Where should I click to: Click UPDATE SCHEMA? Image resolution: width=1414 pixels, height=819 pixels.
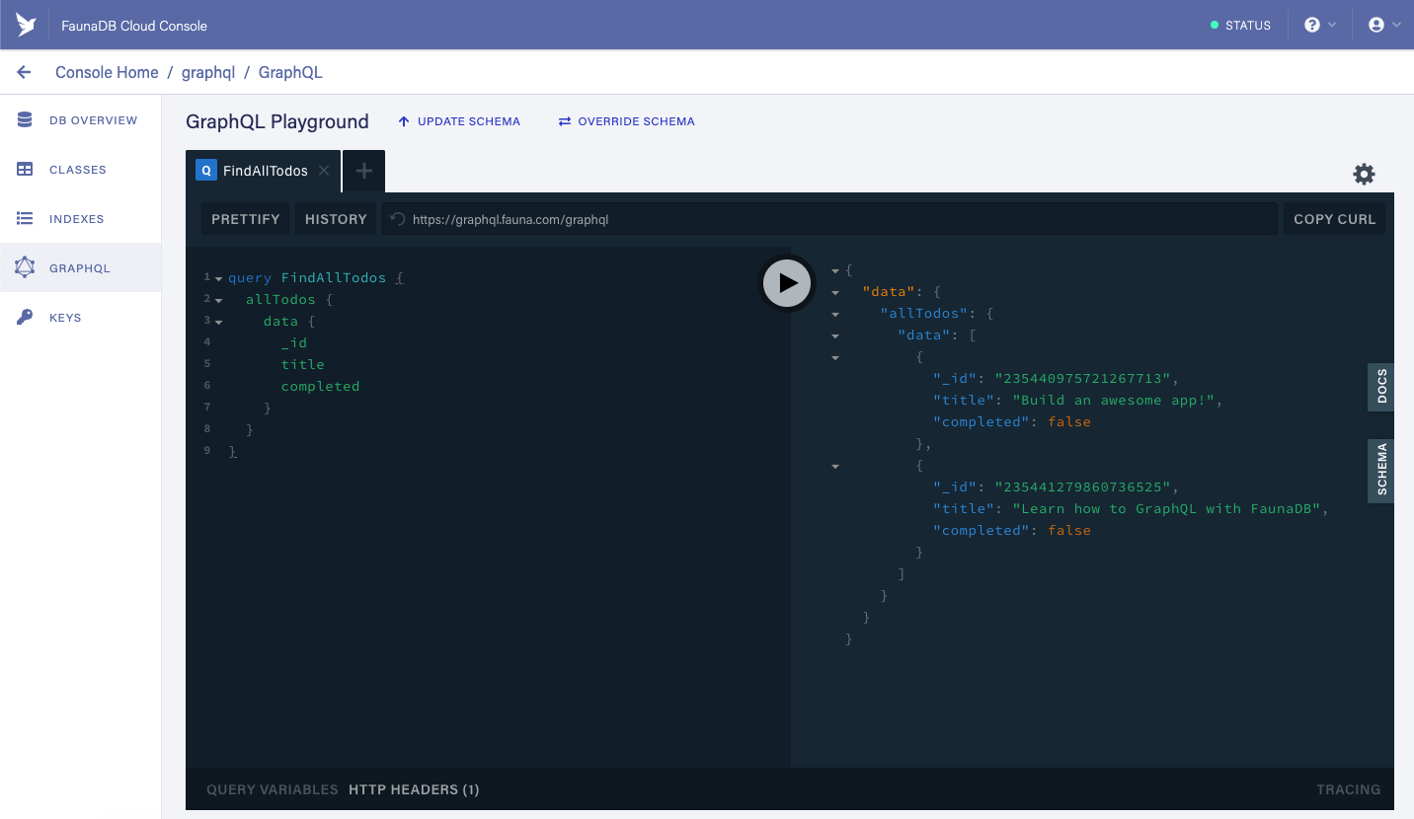click(459, 121)
